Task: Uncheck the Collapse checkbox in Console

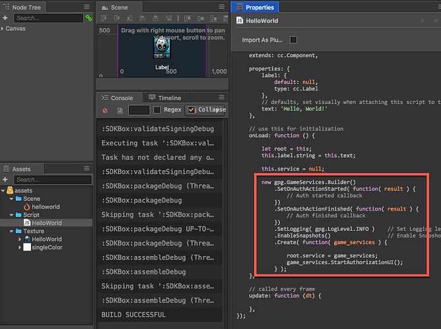Action: pos(192,110)
